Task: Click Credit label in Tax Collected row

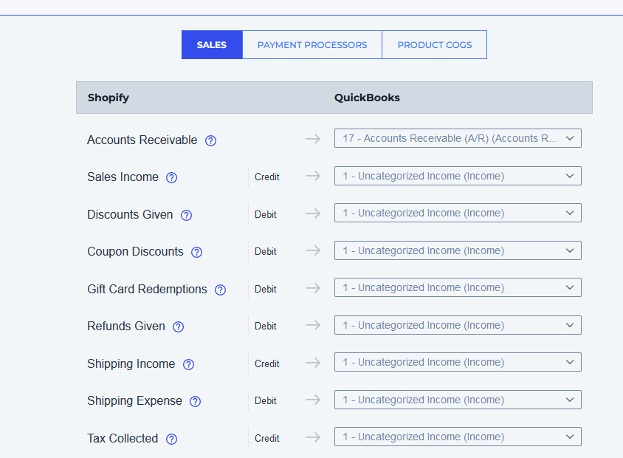Action: tap(267, 439)
